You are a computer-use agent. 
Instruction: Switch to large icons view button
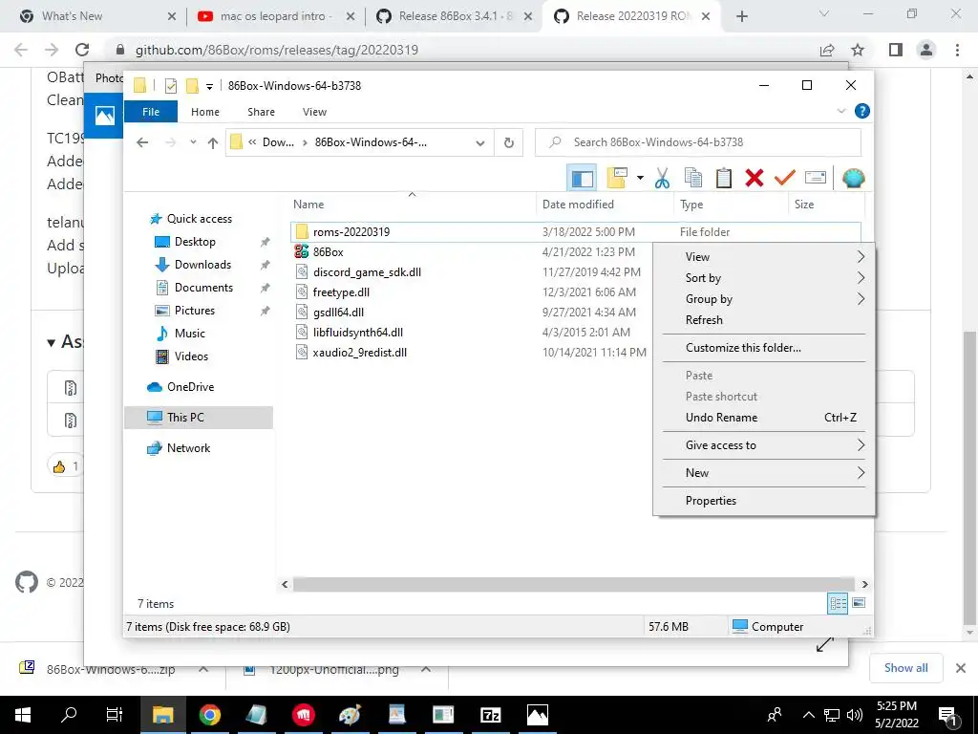click(859, 603)
